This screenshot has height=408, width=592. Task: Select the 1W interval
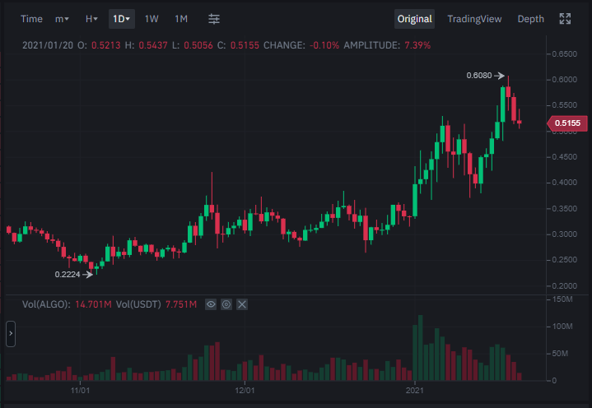(x=151, y=19)
